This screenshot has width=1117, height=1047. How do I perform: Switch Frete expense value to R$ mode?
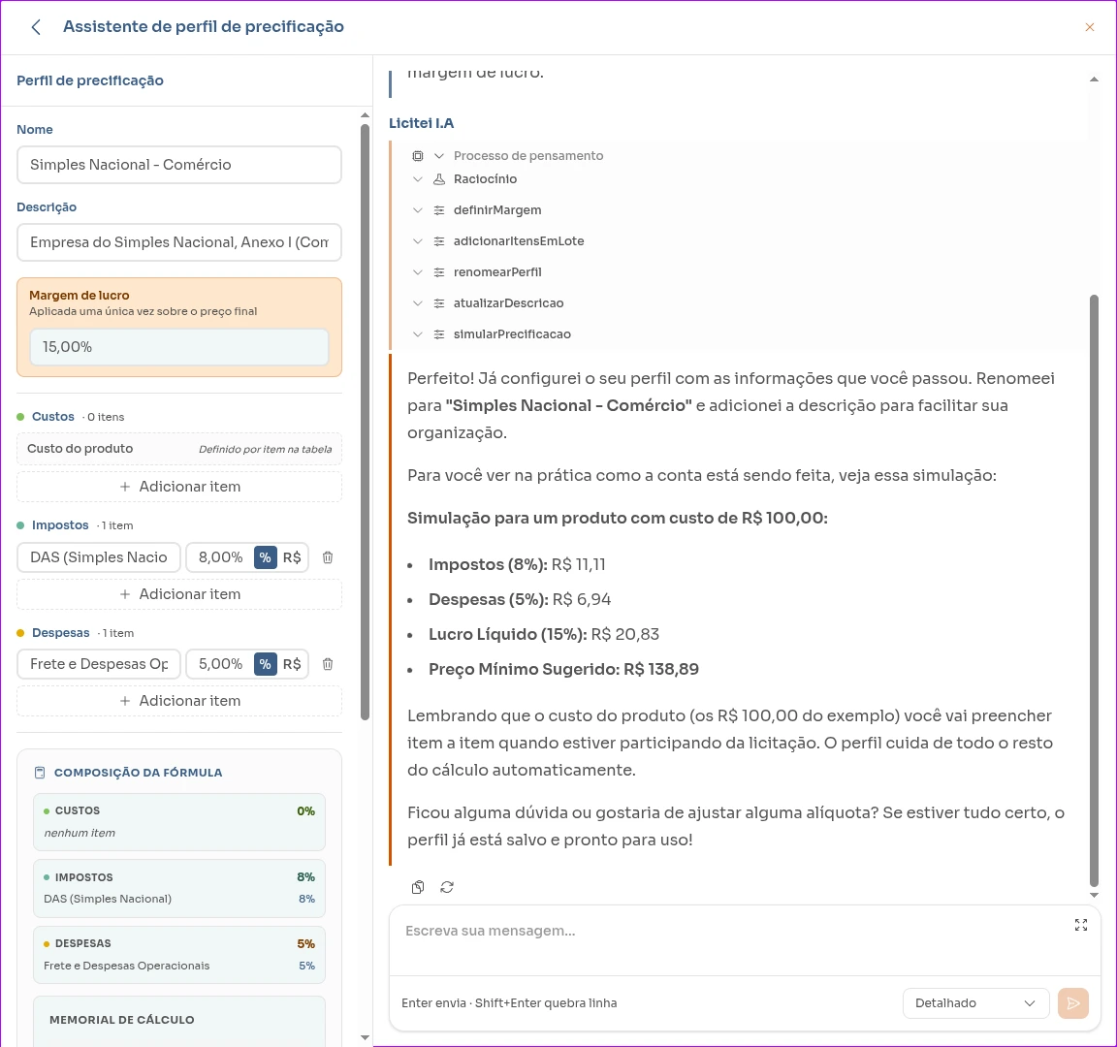point(292,664)
